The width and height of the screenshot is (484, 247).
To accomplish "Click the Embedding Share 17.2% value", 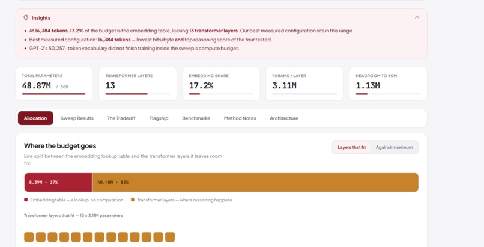I will [201, 85].
